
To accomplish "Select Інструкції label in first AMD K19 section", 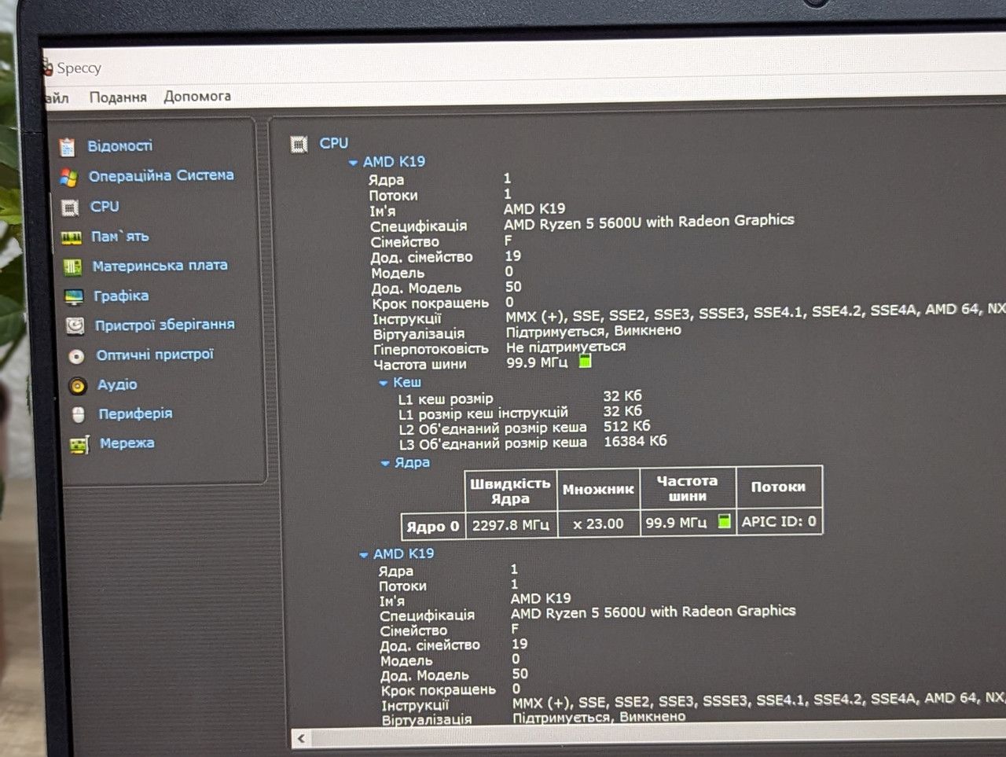I will (x=407, y=319).
